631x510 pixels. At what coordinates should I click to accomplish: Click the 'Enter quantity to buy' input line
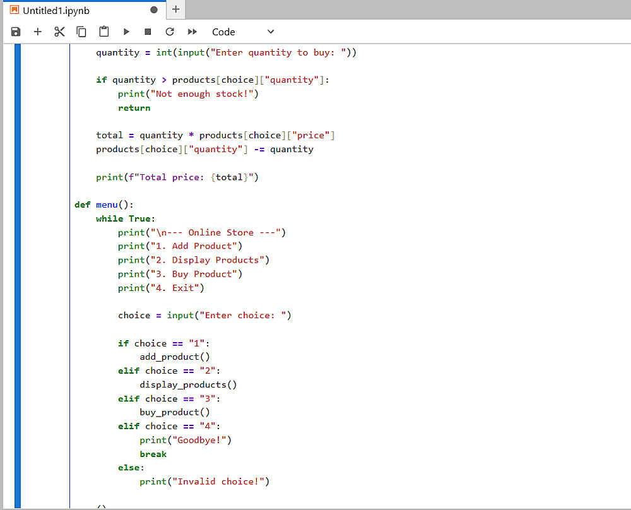[x=226, y=53]
